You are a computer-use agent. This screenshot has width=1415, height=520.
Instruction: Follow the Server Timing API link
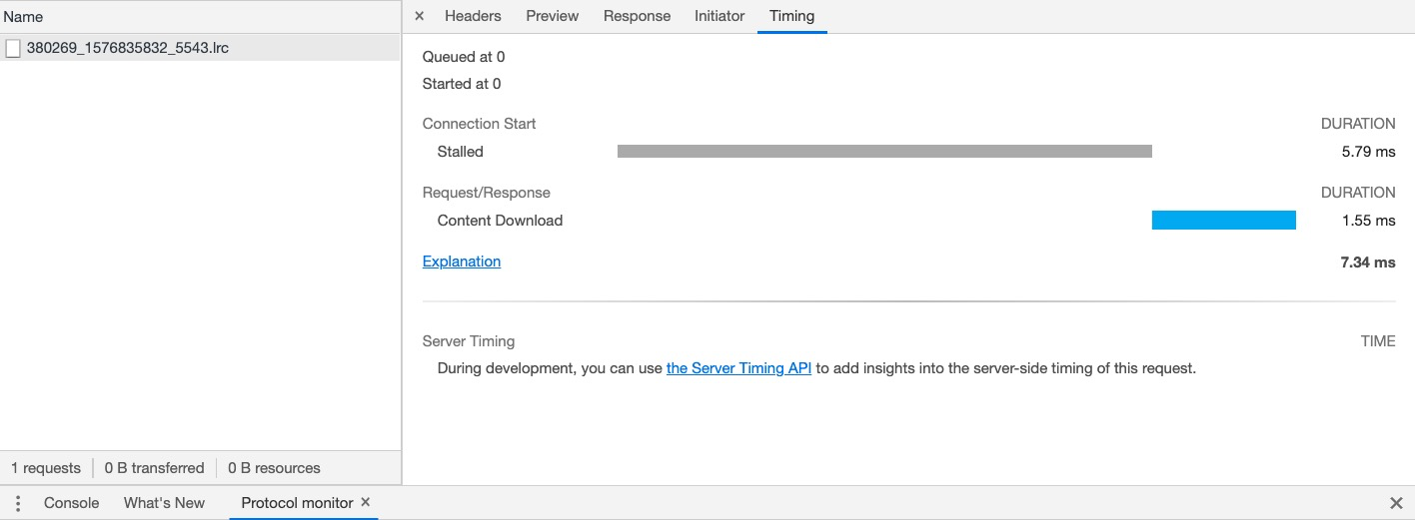coord(738,368)
